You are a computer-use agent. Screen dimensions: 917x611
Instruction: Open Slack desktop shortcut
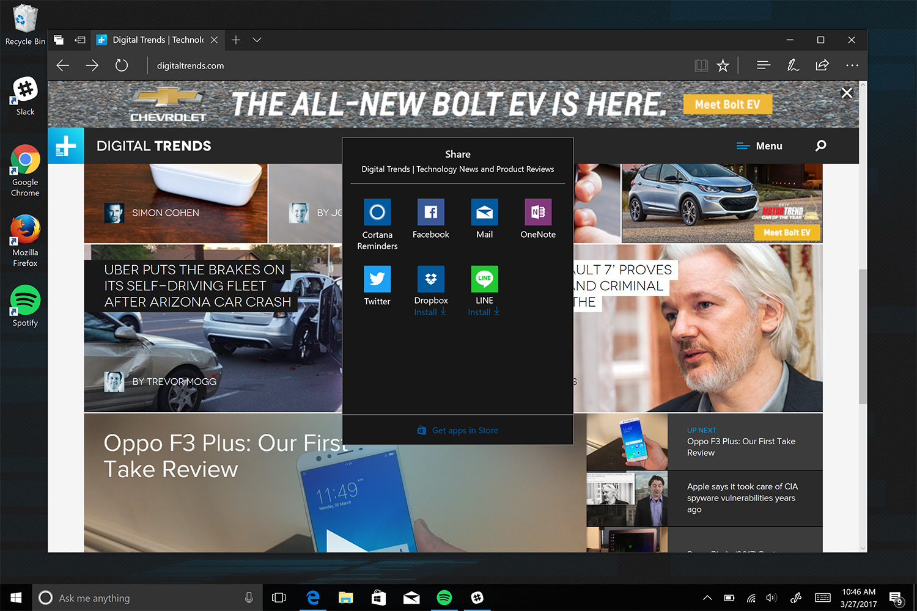25,96
